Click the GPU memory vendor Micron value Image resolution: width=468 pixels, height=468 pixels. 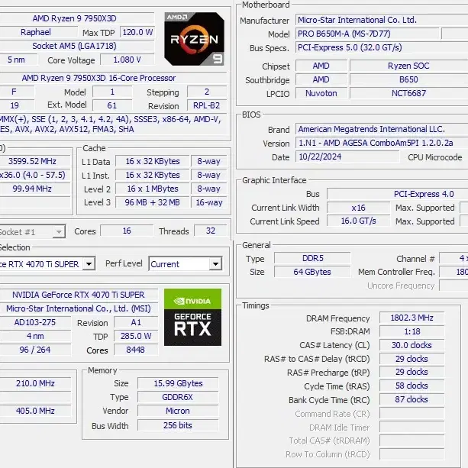coord(178,411)
